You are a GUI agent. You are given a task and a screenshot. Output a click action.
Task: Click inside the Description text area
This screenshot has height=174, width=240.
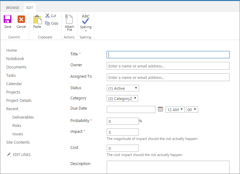pyautogui.click(x=168, y=167)
